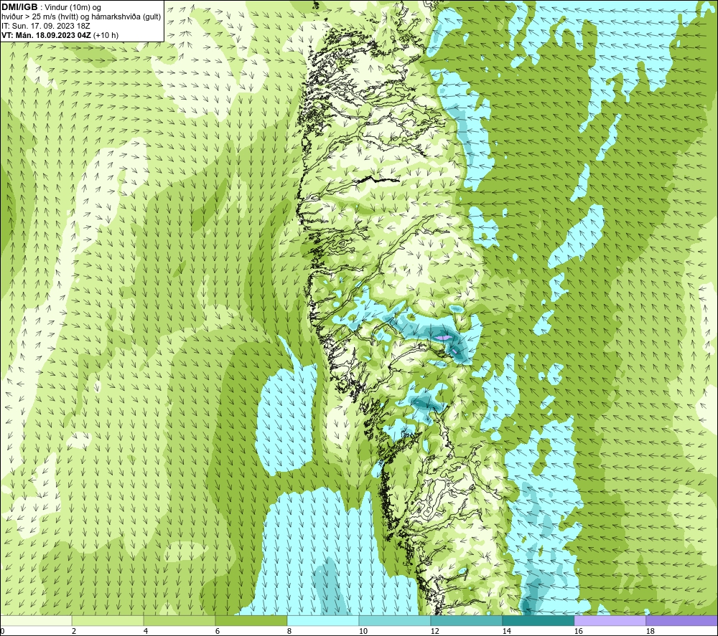Viewport: 718px width, 636px height.
Task: Click the 14–16 m/s dark teal scale segment
Action: pyautogui.click(x=538, y=621)
